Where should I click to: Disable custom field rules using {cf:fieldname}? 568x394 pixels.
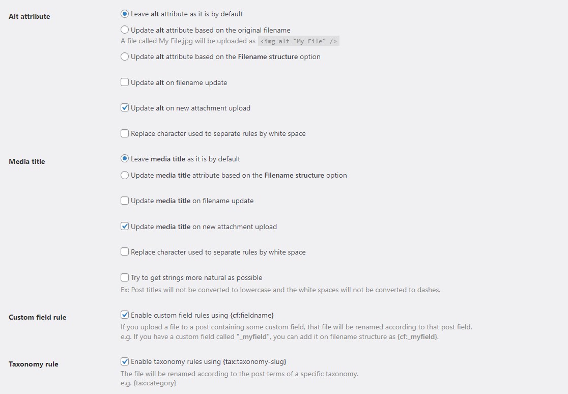pyautogui.click(x=125, y=315)
